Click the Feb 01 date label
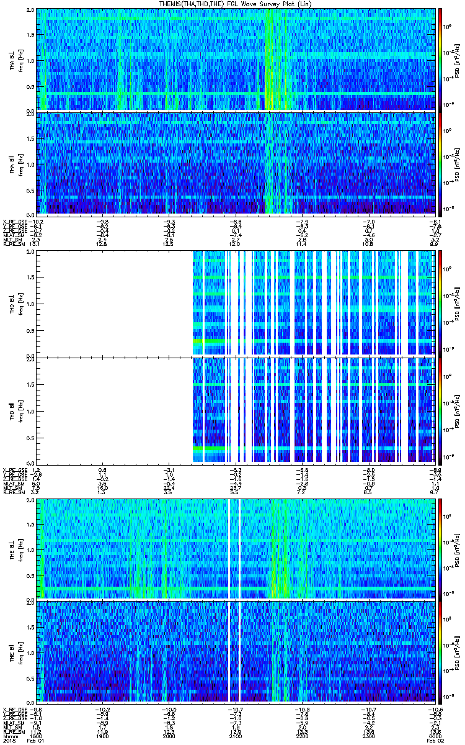Image resolution: width=465 pixels, height=745 pixels. click(36, 741)
